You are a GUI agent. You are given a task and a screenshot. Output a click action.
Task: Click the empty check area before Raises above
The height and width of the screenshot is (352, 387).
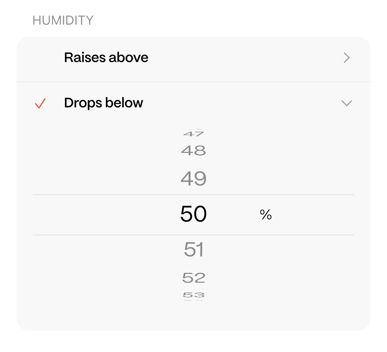(40, 58)
